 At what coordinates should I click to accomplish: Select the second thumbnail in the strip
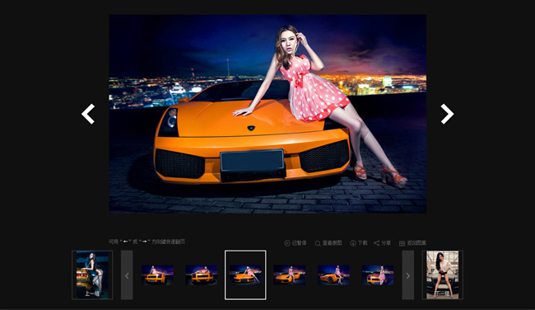click(x=202, y=275)
